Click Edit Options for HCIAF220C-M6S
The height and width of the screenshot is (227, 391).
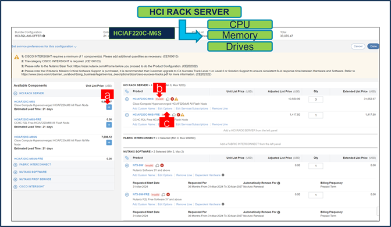click(x=165, y=109)
